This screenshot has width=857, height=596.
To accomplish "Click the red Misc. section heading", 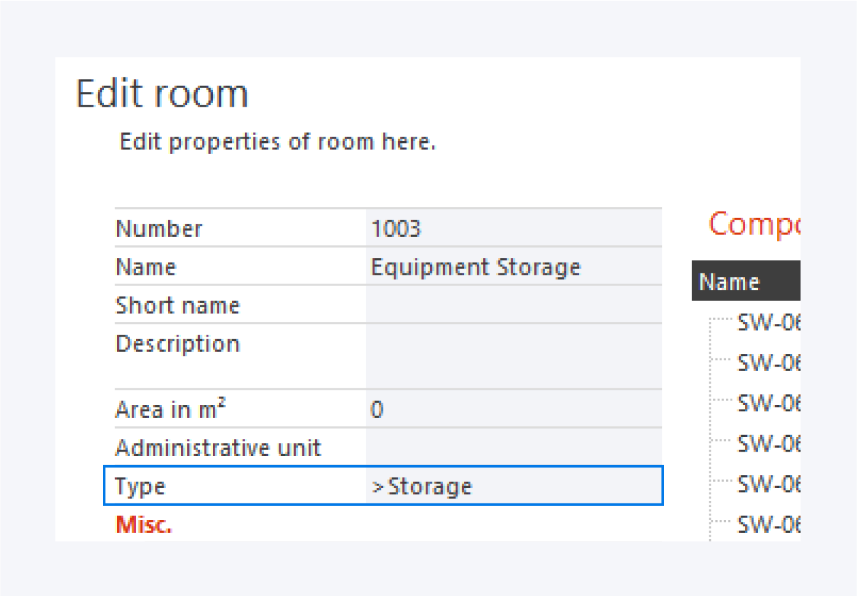I will click(x=144, y=524).
